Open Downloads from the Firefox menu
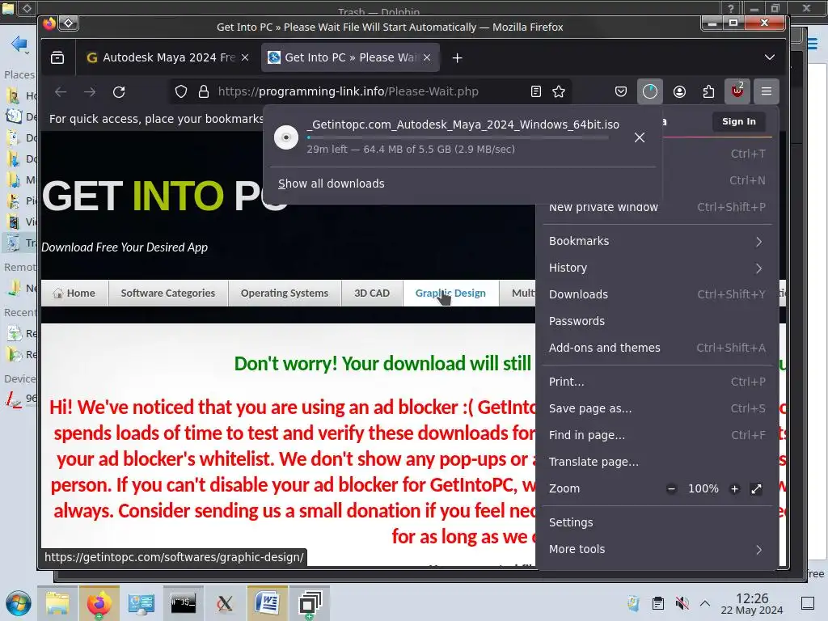The image size is (828, 621). [x=657, y=294]
